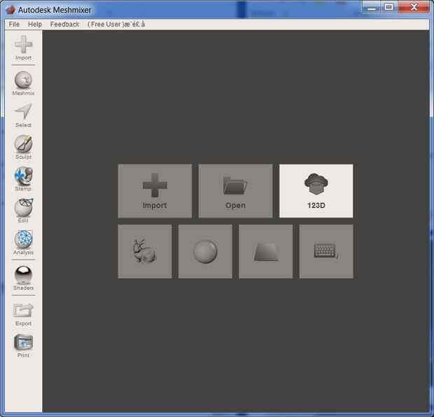The width and height of the screenshot is (434, 417).
Task: Close the Meshmixer window
Action: point(414,7)
